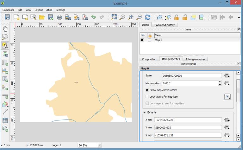The image size is (243, 150).
Task: Enable Lock layers for map item
Action: [x=147, y=96]
